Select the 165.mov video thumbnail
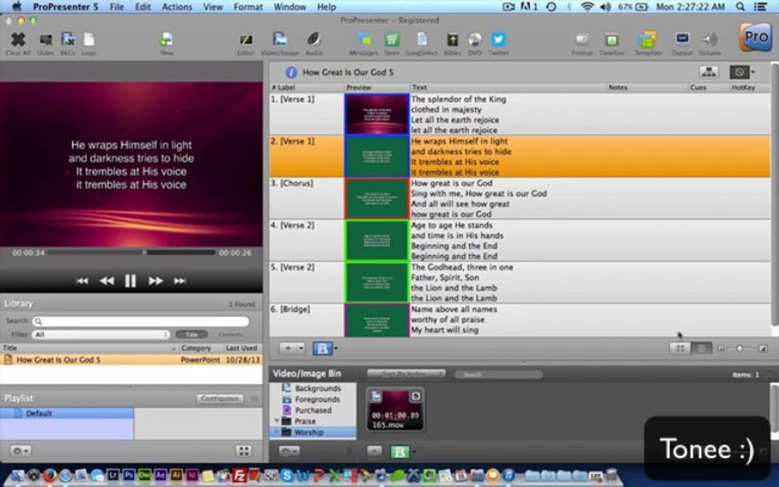This screenshot has height=487, width=779. point(396,409)
